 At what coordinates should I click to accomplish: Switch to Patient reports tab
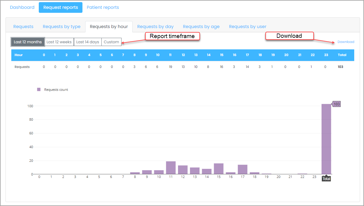[x=103, y=7]
